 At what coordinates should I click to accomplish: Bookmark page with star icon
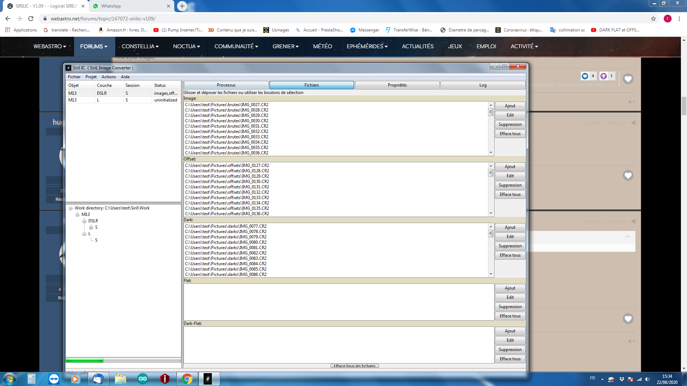653,19
